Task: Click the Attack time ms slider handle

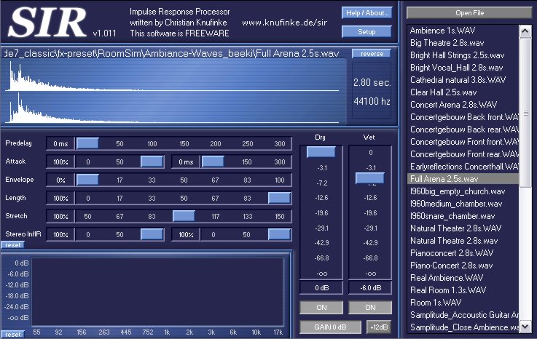Action: [213, 161]
